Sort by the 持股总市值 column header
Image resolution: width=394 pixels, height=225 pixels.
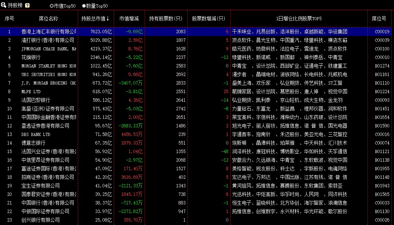[95, 18]
